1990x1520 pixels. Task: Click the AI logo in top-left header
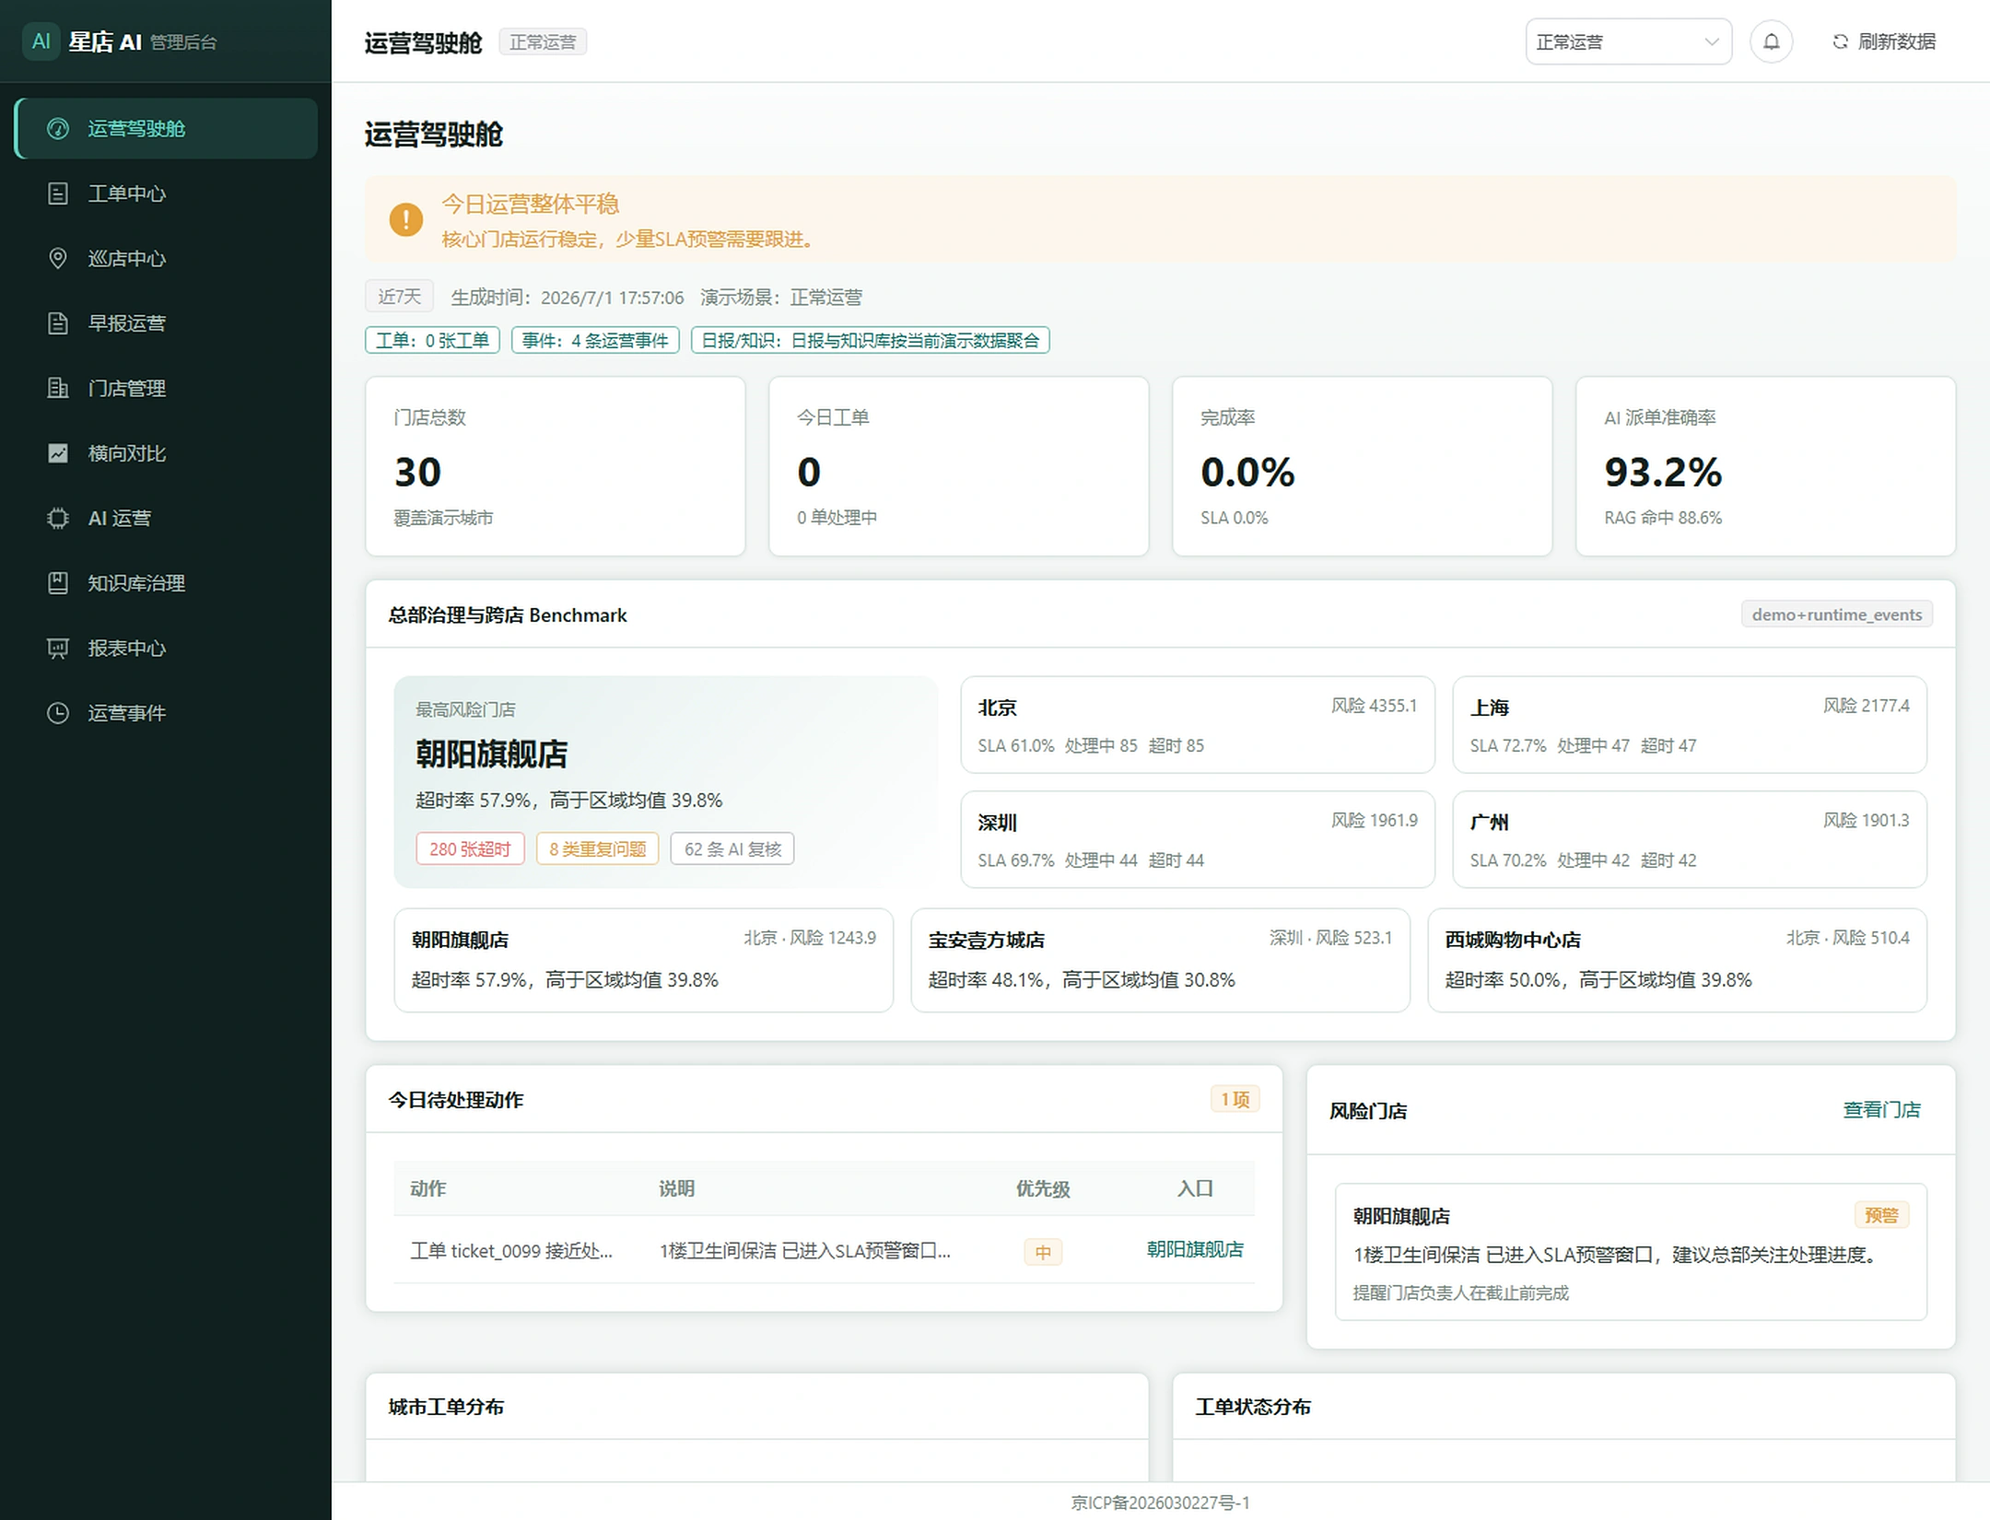[x=41, y=41]
